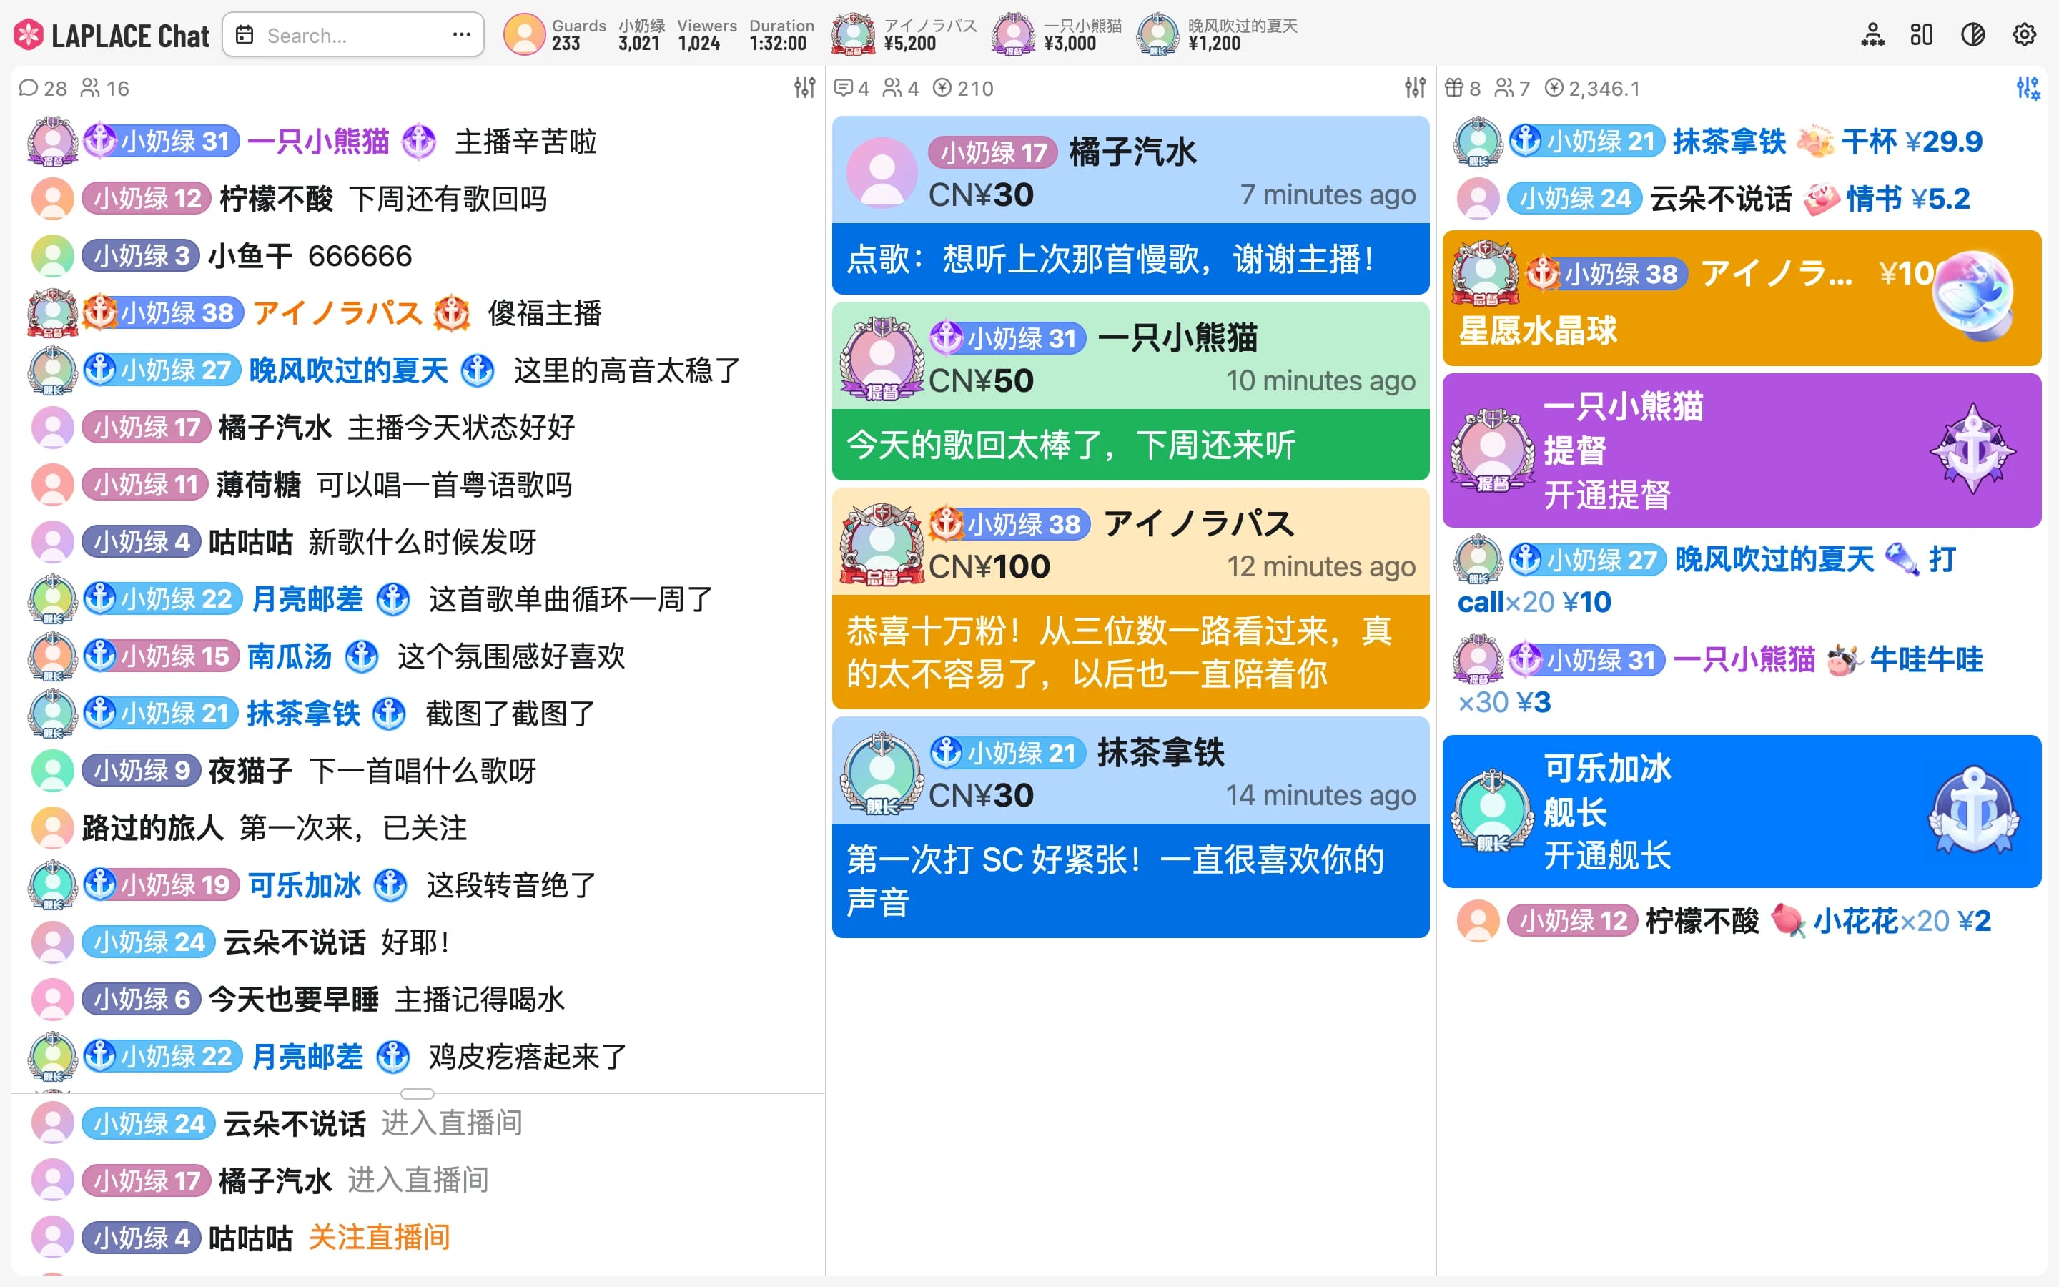Open 一只小熊猫 CN¥50 superchat card
2059x1287 pixels.
pyautogui.click(x=1131, y=390)
